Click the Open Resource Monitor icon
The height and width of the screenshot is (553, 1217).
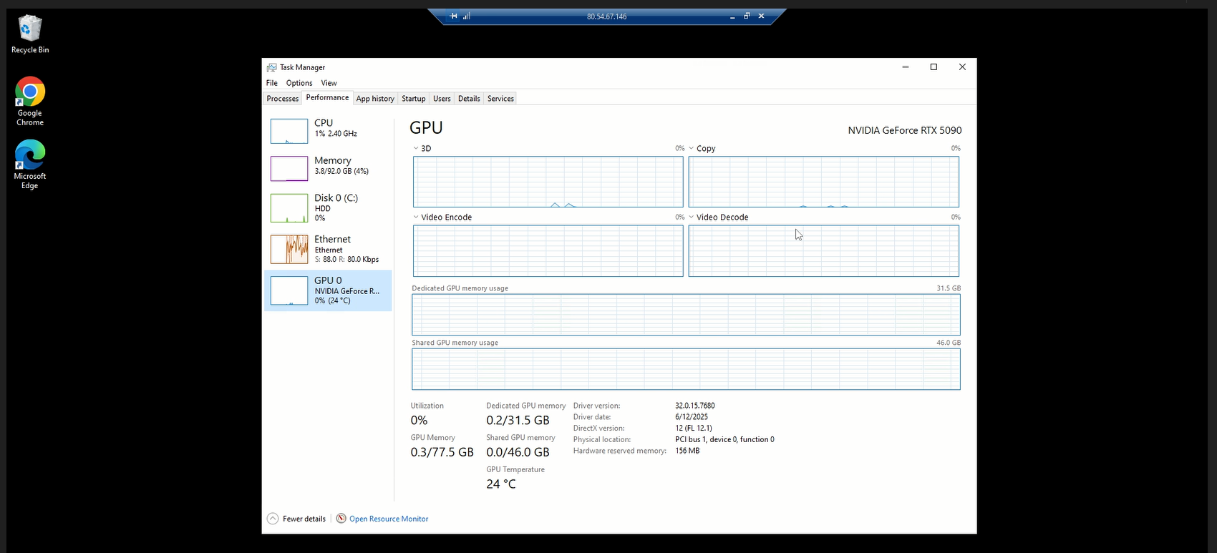[x=341, y=519]
